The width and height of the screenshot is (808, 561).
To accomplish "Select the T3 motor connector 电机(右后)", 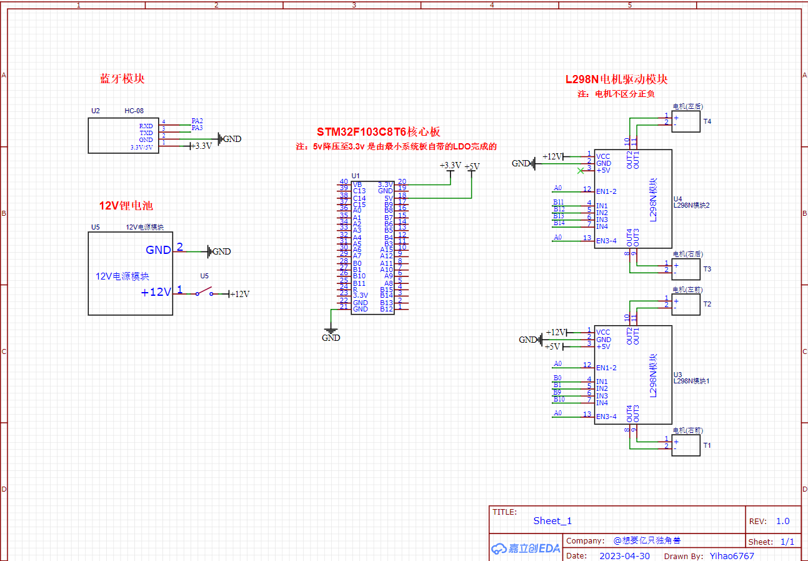I will click(686, 269).
